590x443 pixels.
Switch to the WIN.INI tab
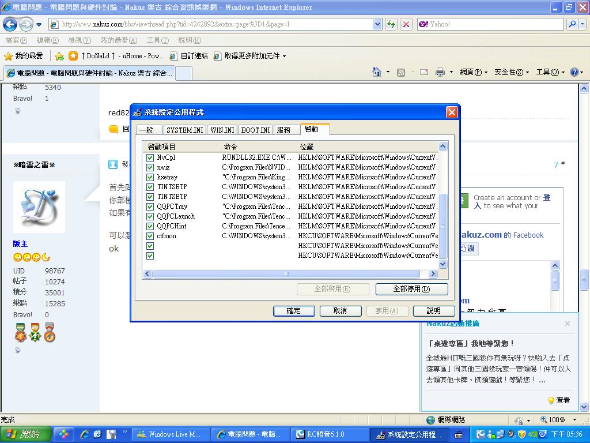click(x=222, y=130)
